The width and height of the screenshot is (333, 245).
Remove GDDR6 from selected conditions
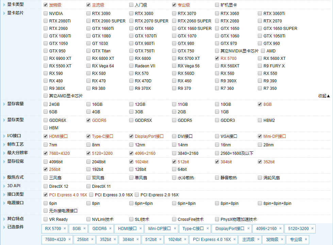coord(110,229)
